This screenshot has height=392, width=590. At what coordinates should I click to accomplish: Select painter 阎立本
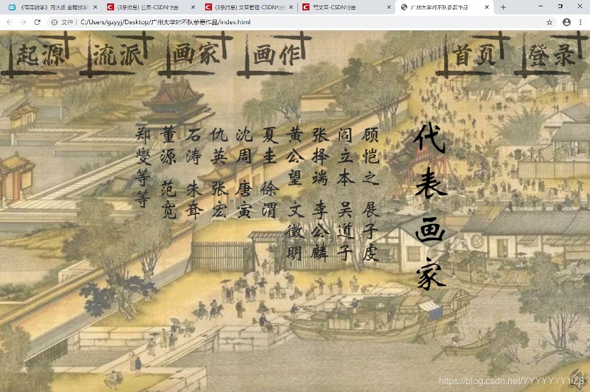[346, 157]
